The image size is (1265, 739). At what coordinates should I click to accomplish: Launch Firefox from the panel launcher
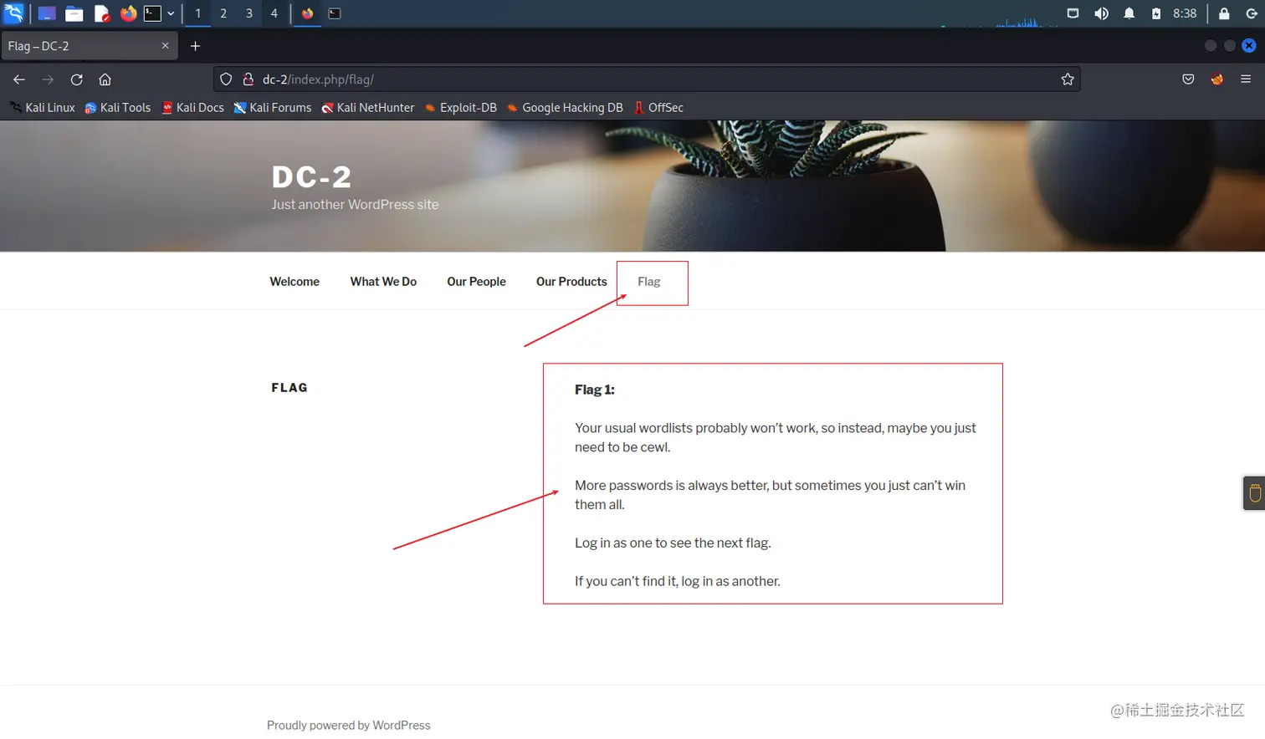[x=128, y=13]
